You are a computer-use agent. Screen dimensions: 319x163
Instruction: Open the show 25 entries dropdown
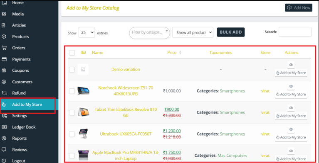(x=87, y=32)
